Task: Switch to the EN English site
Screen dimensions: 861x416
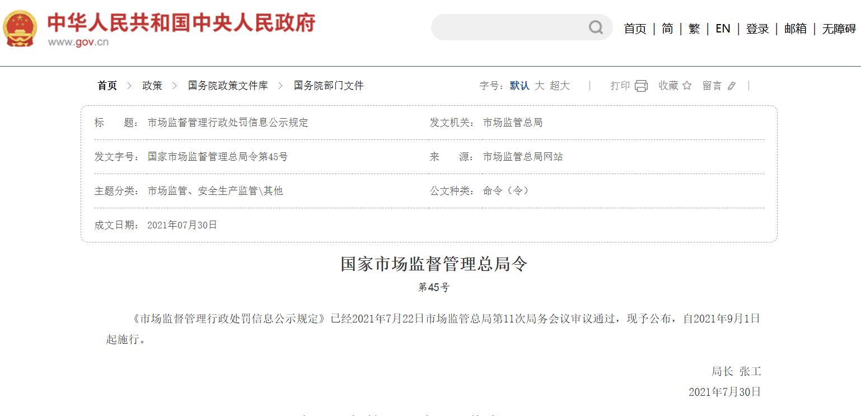Action: (x=723, y=29)
